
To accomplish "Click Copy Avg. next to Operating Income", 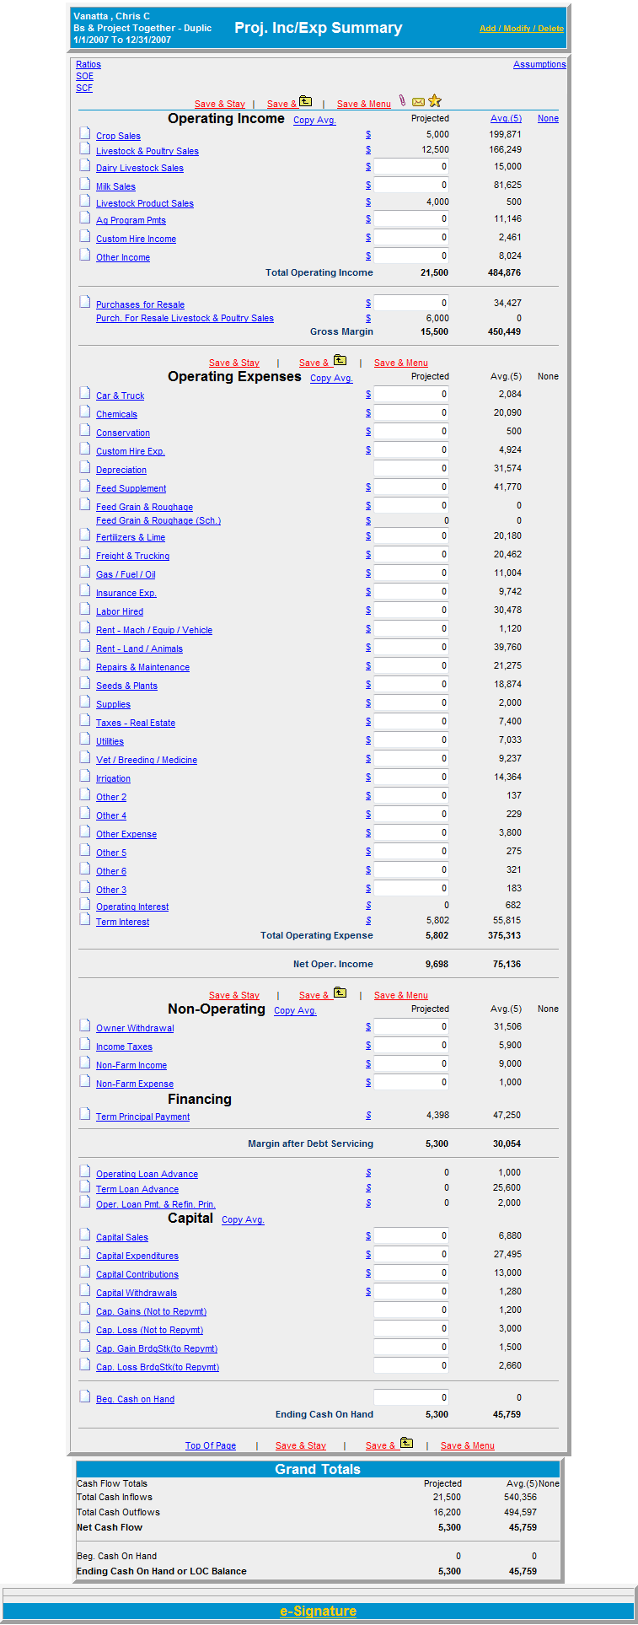I will click(x=314, y=121).
